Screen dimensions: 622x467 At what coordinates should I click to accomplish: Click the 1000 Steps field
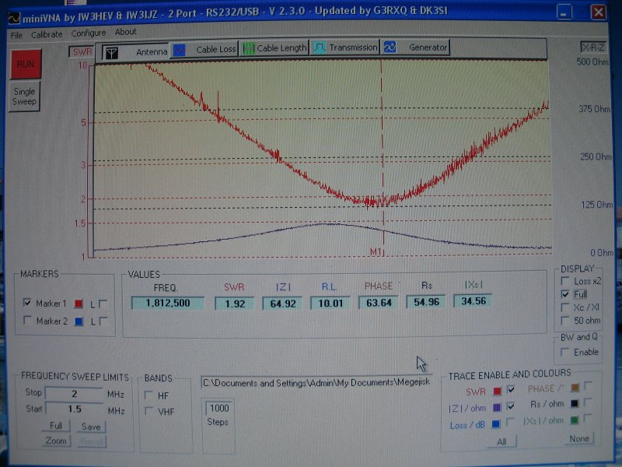click(x=219, y=409)
